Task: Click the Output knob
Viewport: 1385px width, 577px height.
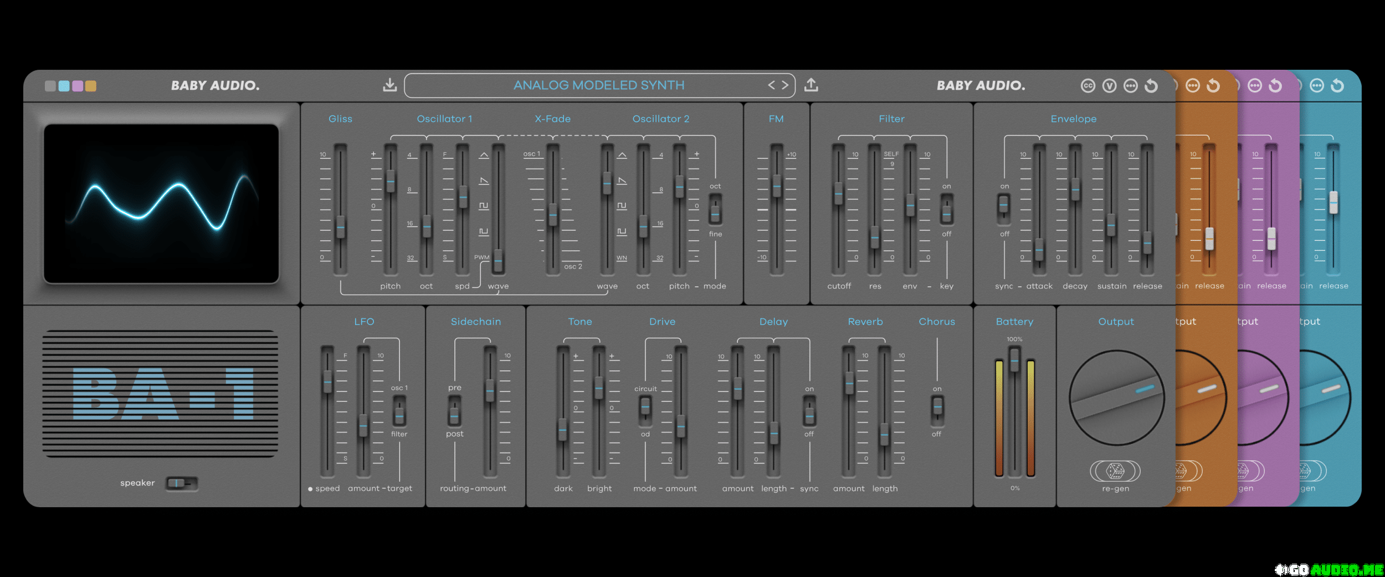Action: click(x=1116, y=398)
